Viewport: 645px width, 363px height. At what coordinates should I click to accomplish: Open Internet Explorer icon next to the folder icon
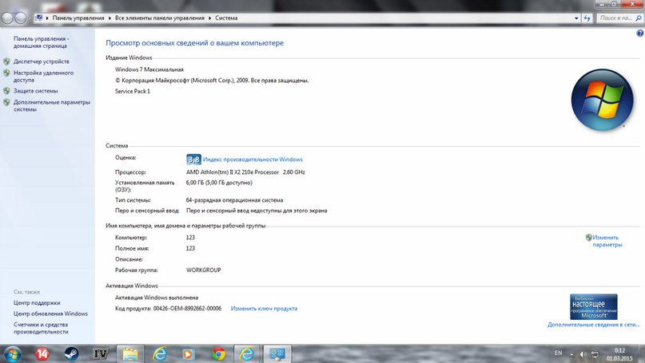point(160,353)
